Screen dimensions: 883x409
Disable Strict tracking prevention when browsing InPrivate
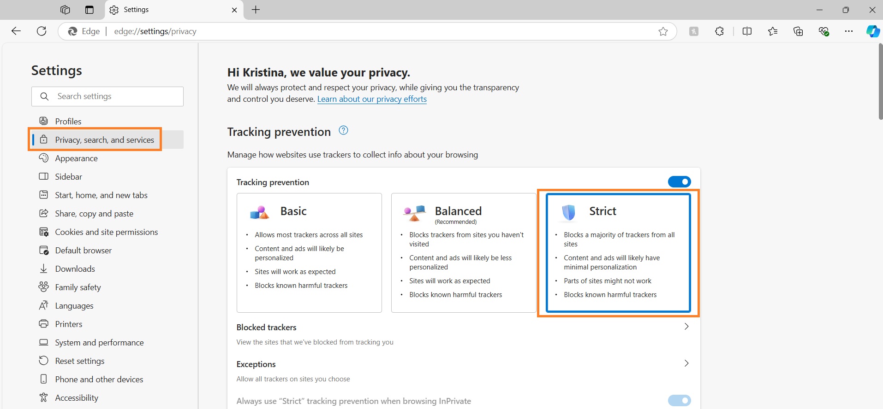(679, 400)
